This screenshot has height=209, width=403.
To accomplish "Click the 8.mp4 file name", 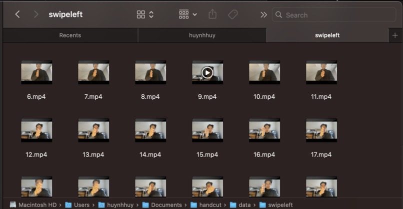I will (x=150, y=97).
